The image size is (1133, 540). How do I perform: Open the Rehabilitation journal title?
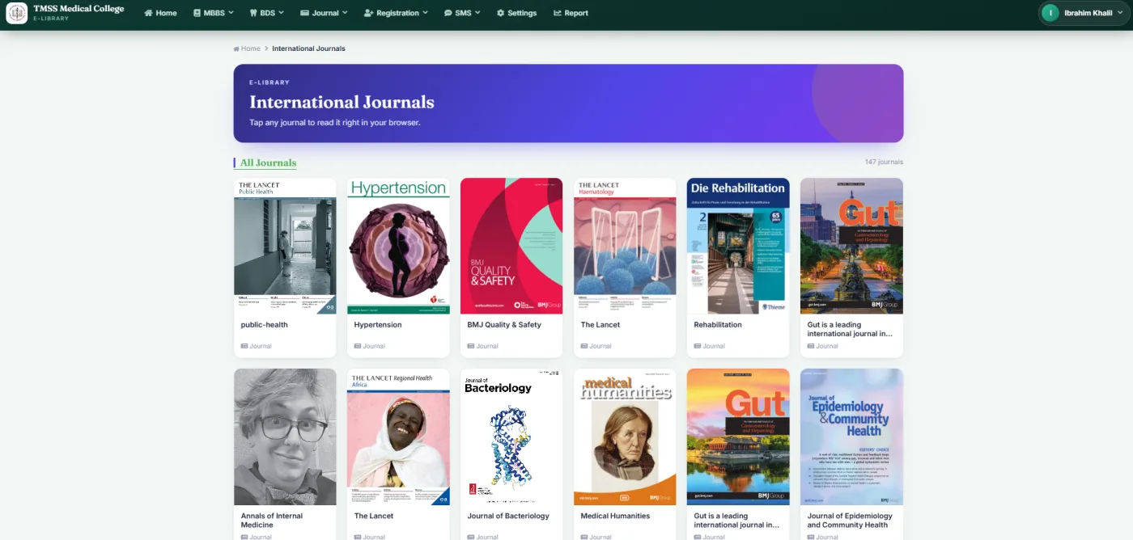pos(718,325)
